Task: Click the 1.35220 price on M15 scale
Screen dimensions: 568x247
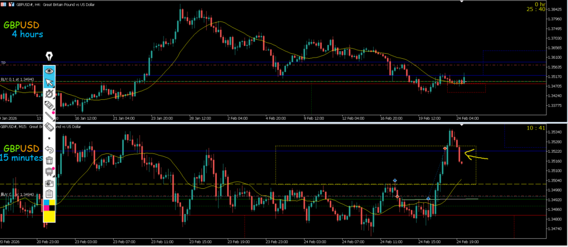Action: tap(555, 151)
